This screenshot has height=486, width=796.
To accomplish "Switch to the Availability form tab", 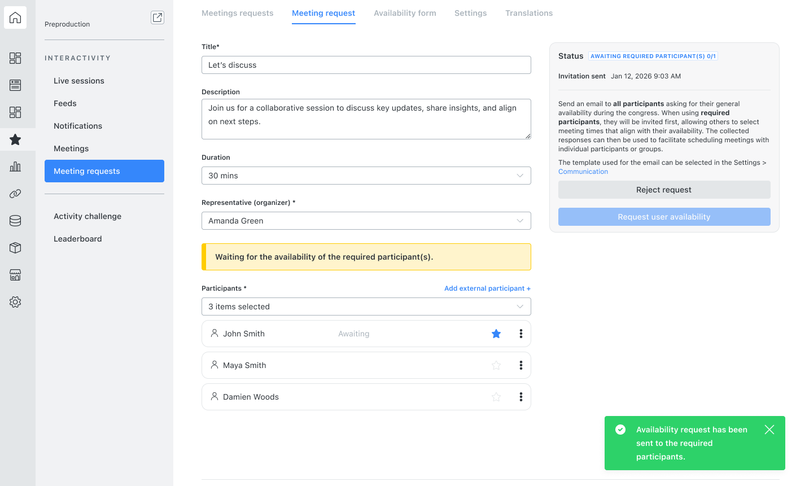I will [x=405, y=13].
